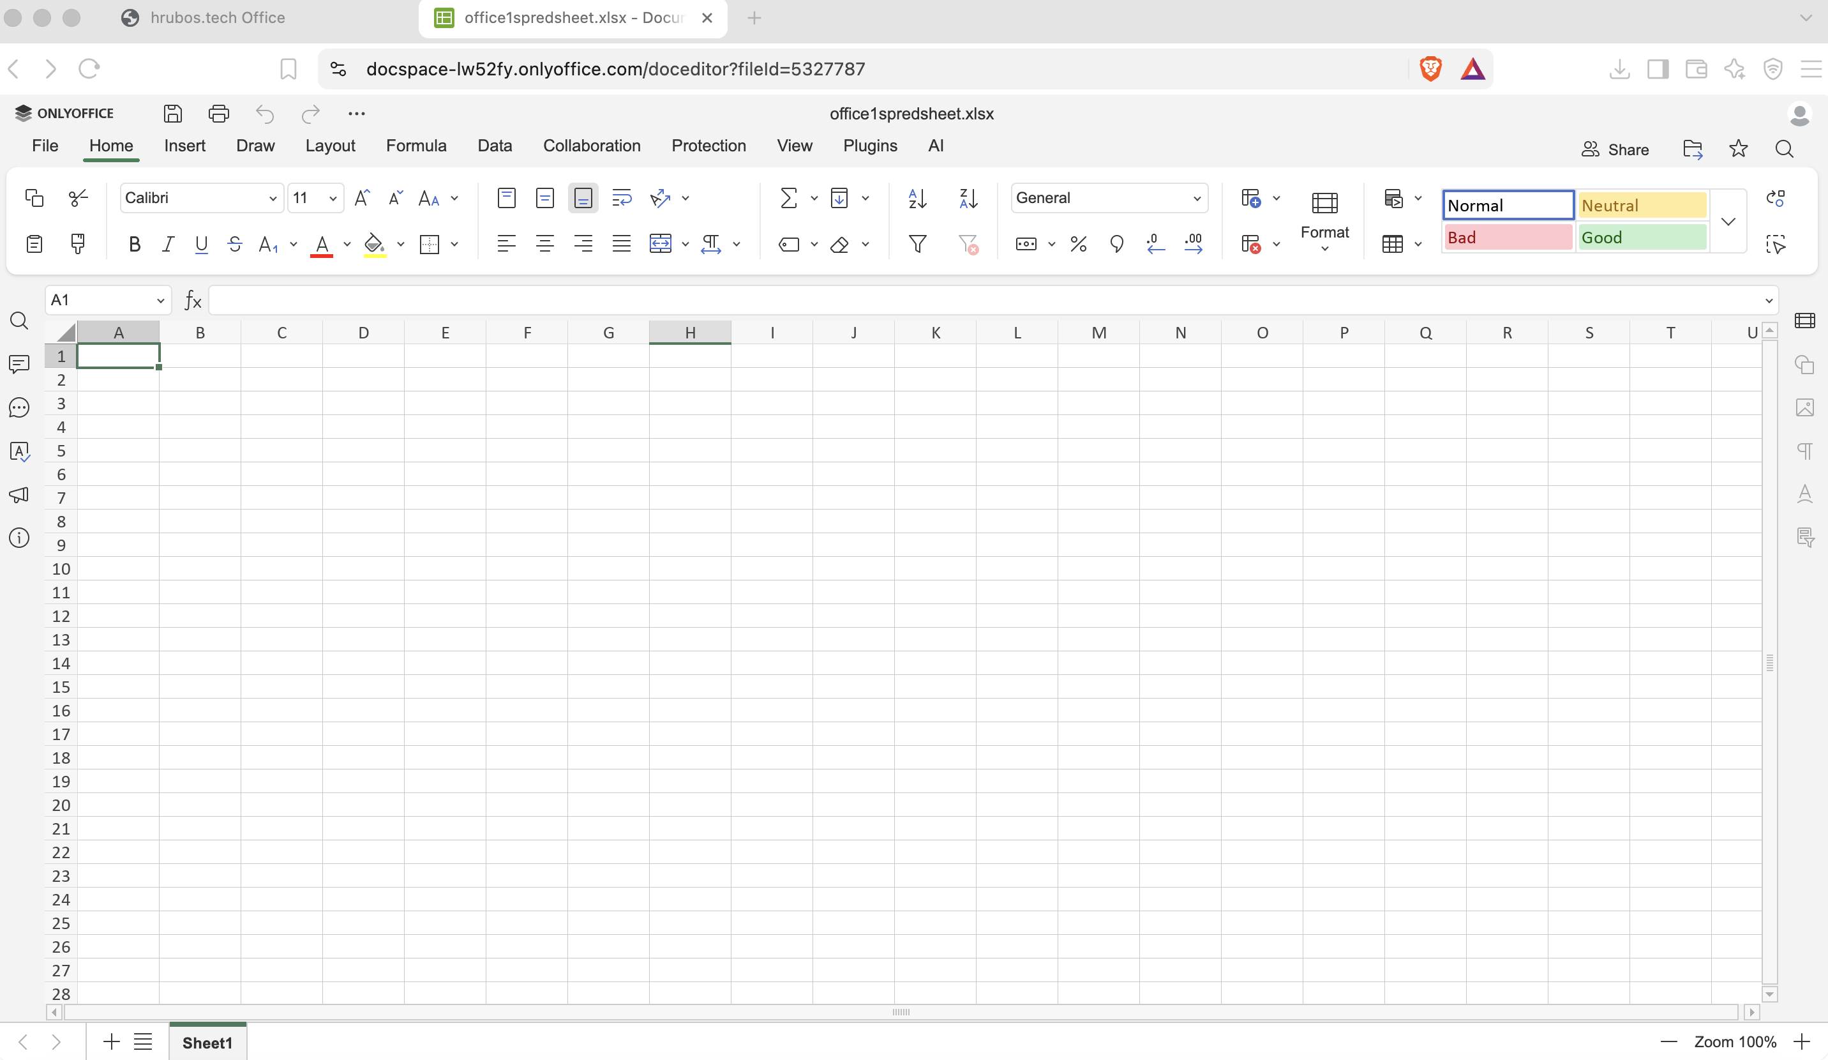Viewport: 1828px width, 1060px height.
Task: Click Increase font size icon
Action: point(362,197)
